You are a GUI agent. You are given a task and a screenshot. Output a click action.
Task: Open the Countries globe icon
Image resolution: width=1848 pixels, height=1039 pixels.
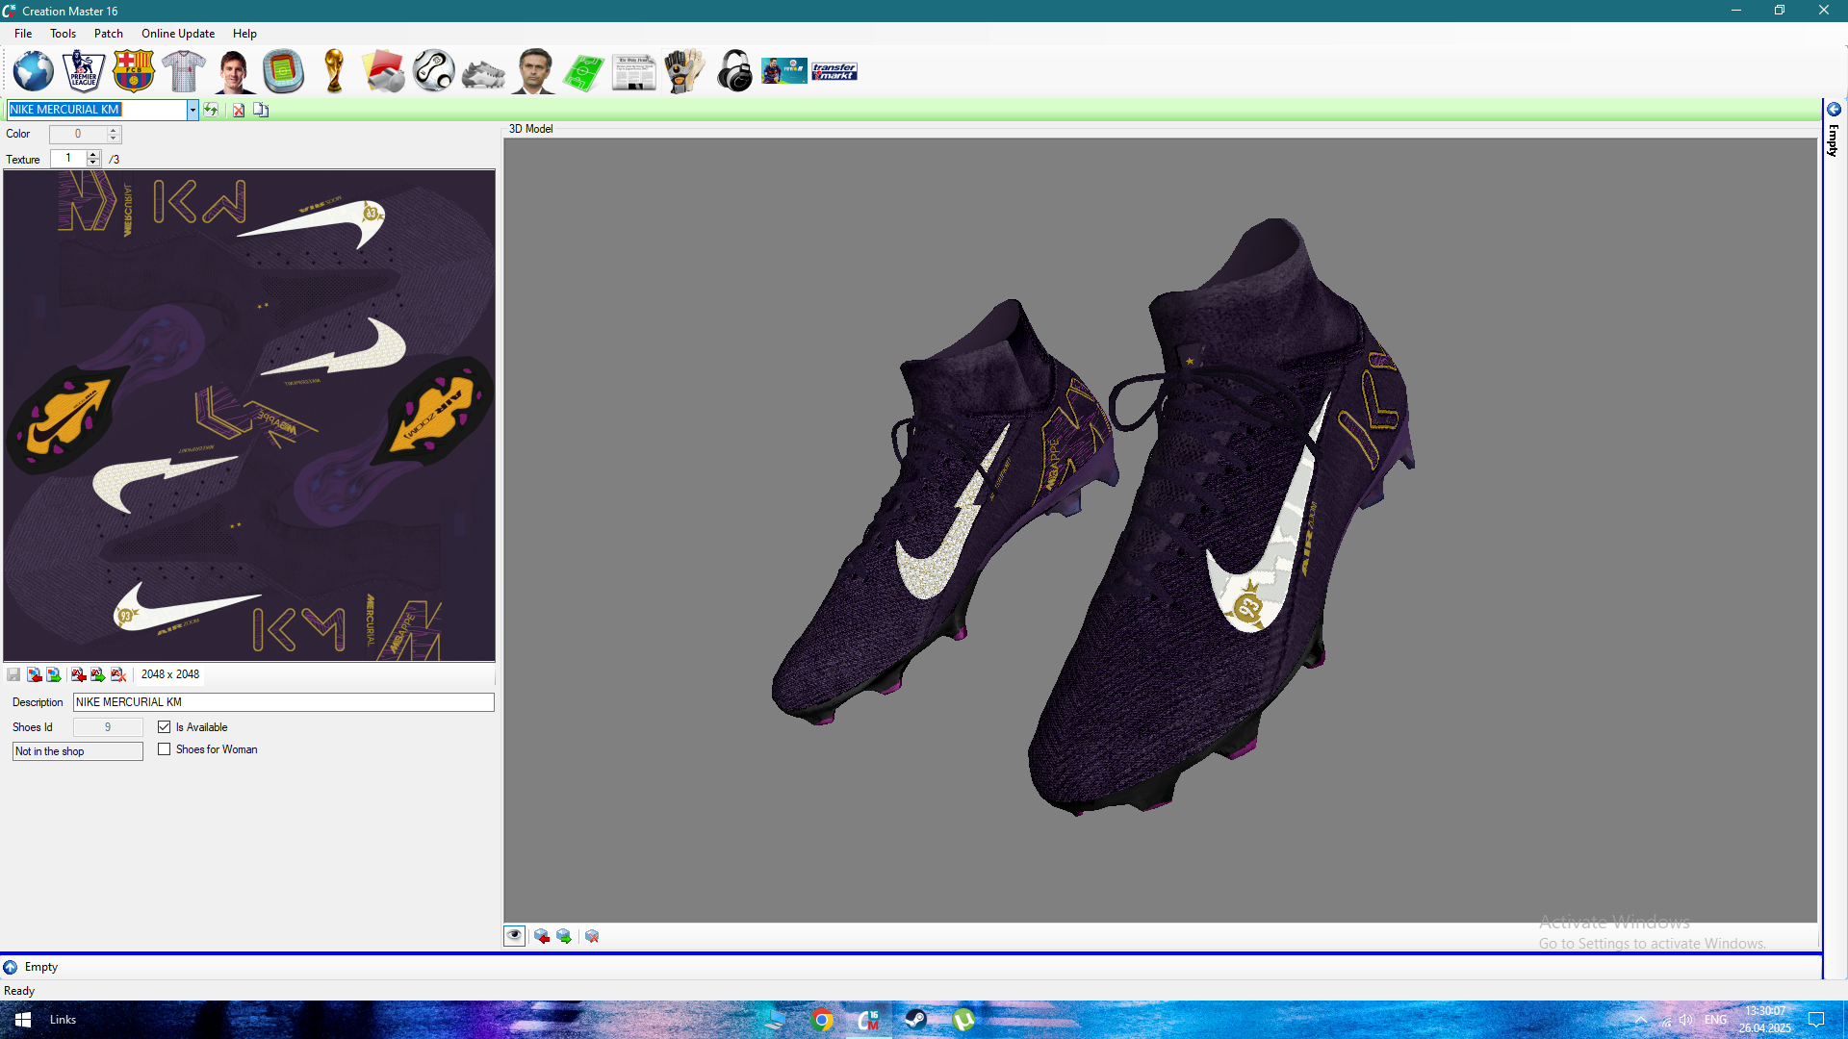click(33, 71)
